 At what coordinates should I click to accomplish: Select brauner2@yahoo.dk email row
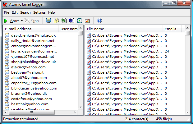41,94
